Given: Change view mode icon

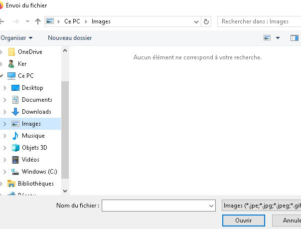Looking at the screenshot, I should click(x=267, y=37).
